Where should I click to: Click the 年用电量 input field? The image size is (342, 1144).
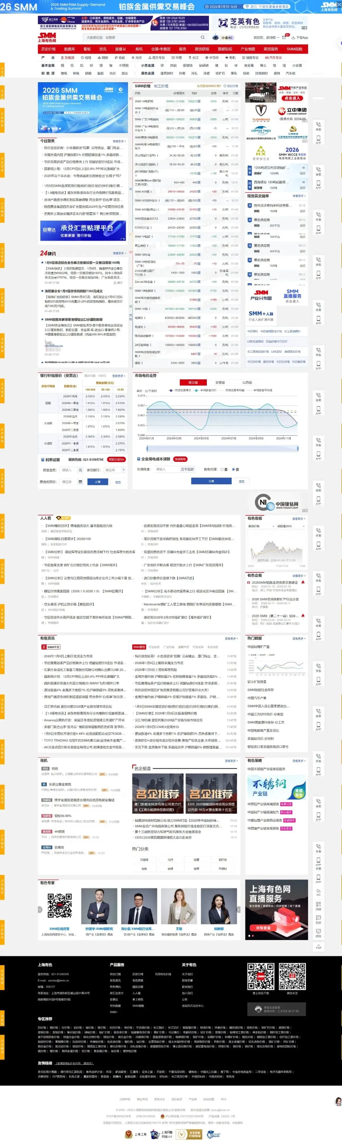pyautogui.click(x=167, y=469)
